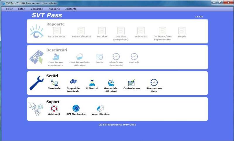
Task: Click the Sincronizare timp clock icon
Action: tap(154, 83)
